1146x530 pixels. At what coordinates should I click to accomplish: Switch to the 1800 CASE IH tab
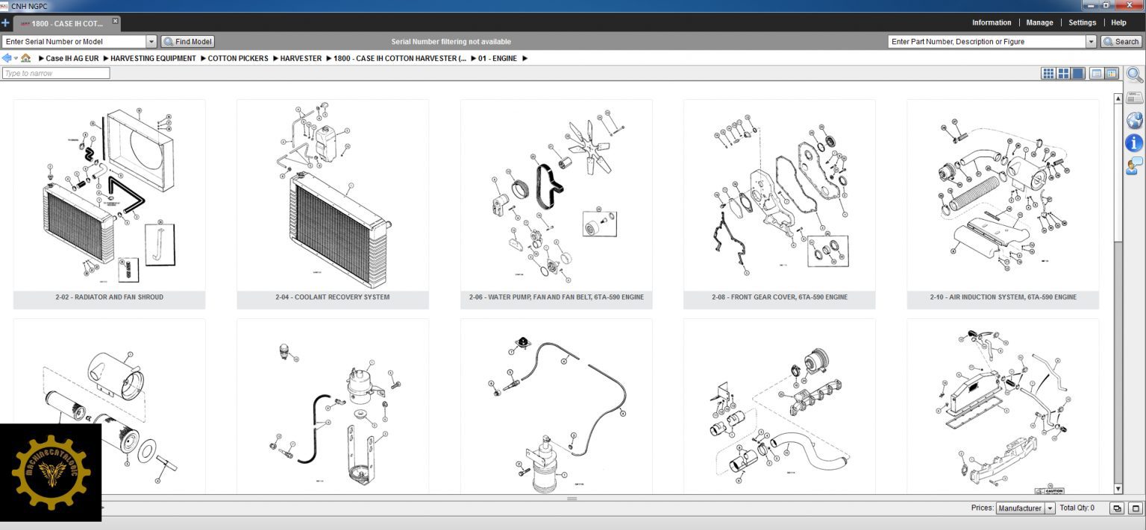pyautogui.click(x=66, y=22)
